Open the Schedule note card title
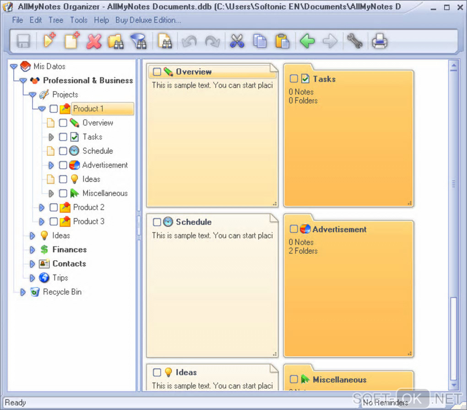This screenshot has width=467, height=410. click(x=194, y=222)
